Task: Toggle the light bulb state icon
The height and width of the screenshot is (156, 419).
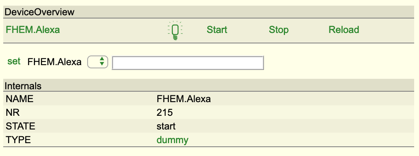Action: (x=175, y=30)
